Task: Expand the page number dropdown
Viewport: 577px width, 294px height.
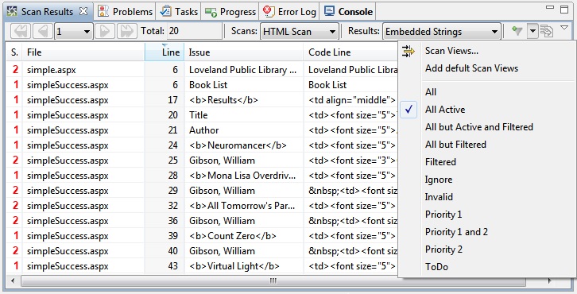Action: (x=87, y=32)
